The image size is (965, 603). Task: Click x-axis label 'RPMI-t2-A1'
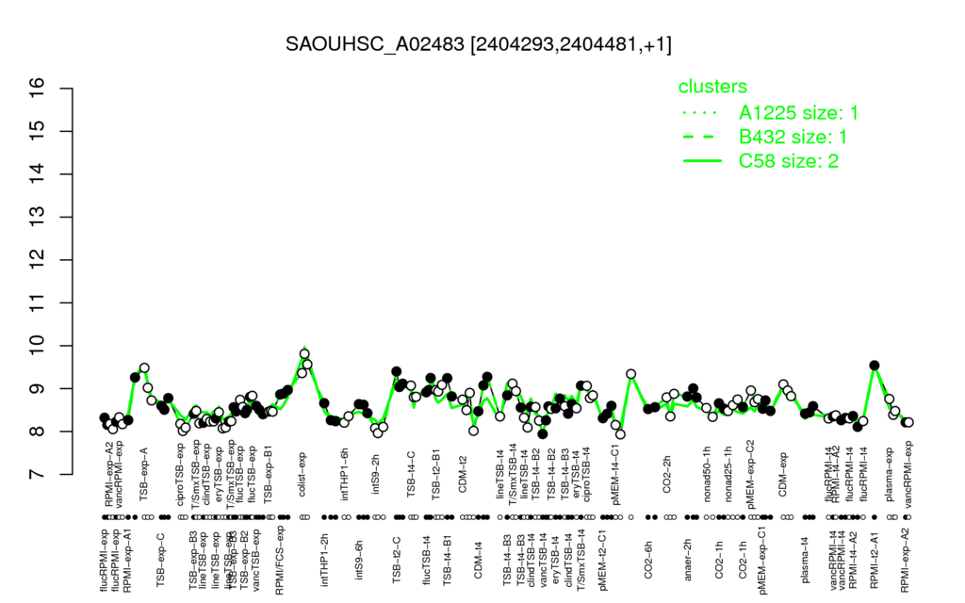coord(875,560)
